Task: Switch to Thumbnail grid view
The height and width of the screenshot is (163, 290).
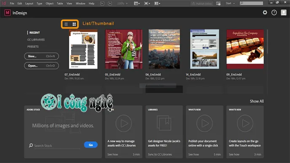Action: [x=74, y=24]
